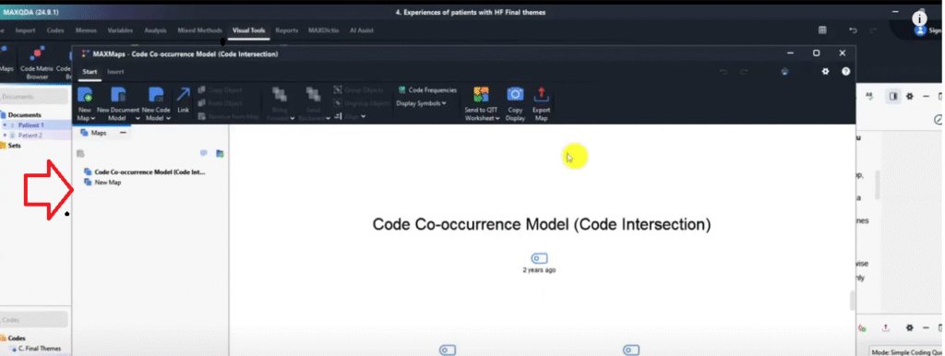Click the table grid icon beside undo
The height and width of the screenshot is (356, 945).
click(822, 30)
